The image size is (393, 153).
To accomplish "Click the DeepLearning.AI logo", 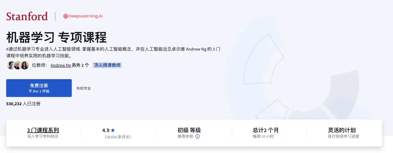I will [83, 16].
